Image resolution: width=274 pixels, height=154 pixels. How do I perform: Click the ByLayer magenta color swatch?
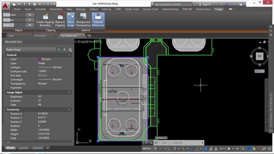pyautogui.click(x=39, y=59)
